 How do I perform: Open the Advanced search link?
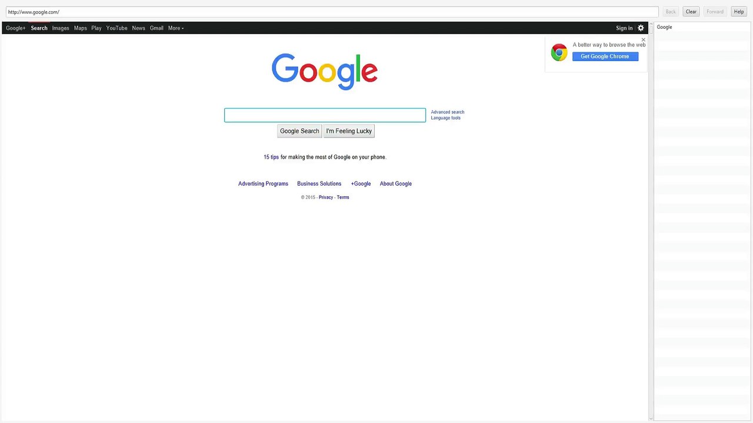[x=448, y=112]
